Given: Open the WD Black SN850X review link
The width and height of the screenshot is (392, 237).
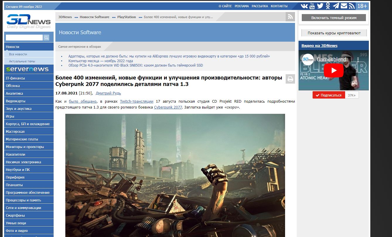Looking at the screenshot, I should pyautogui.click(x=135, y=65).
